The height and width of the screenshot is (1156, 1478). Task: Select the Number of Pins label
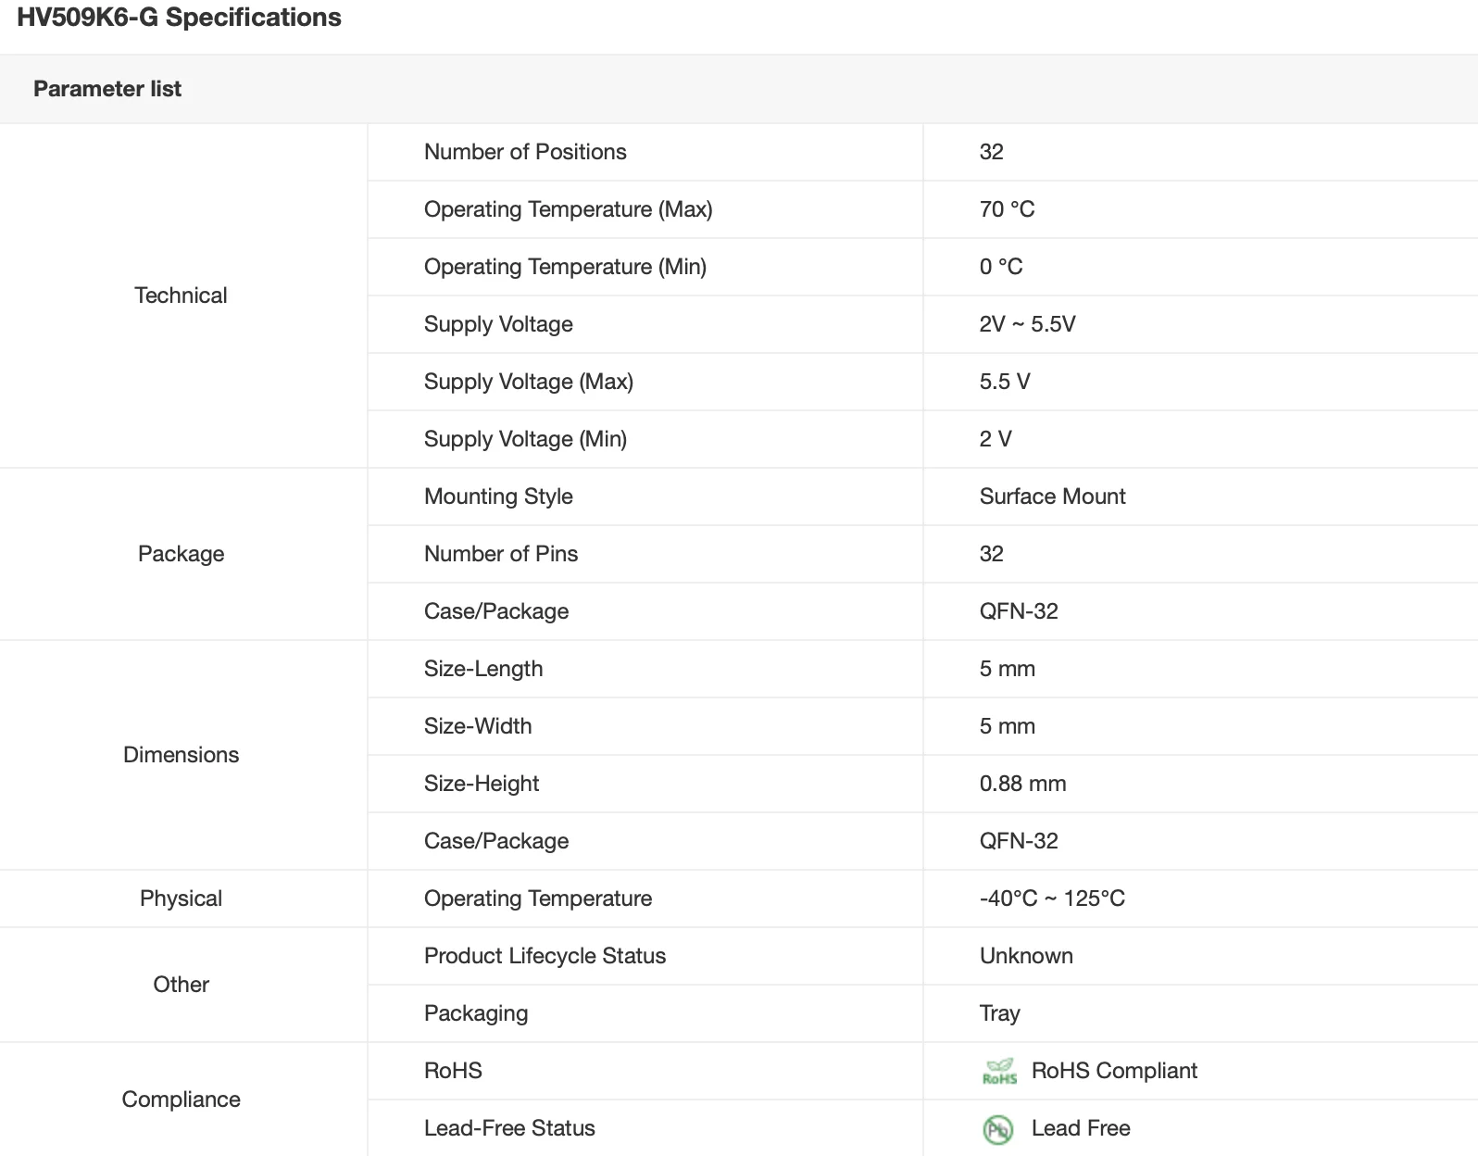click(501, 554)
